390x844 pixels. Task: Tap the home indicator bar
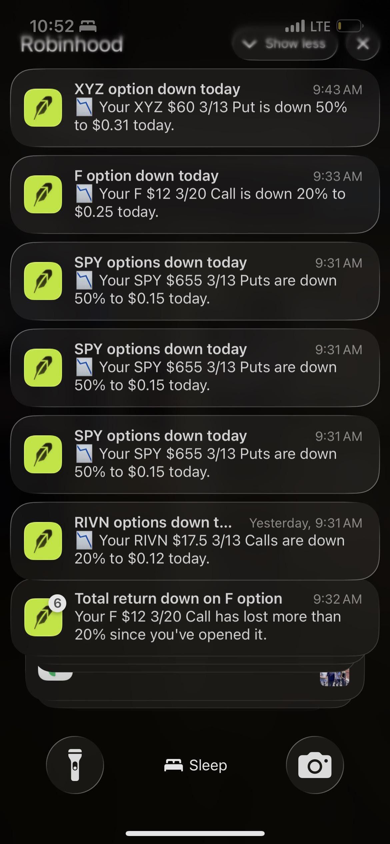(195, 833)
